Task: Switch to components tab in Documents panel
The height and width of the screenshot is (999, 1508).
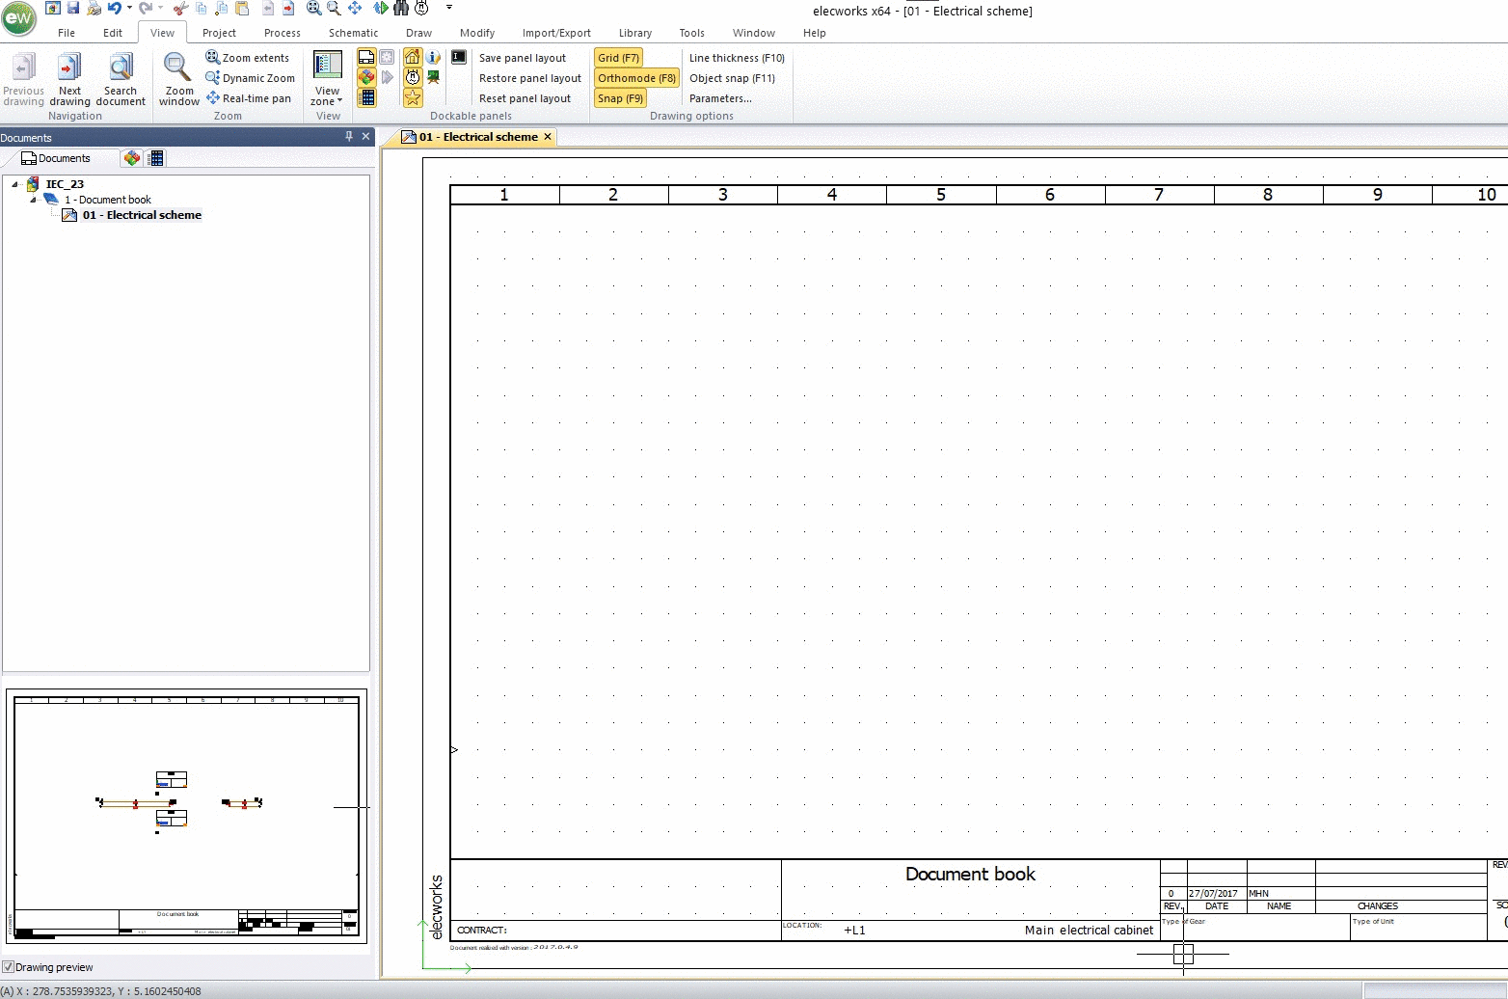Action: click(132, 158)
